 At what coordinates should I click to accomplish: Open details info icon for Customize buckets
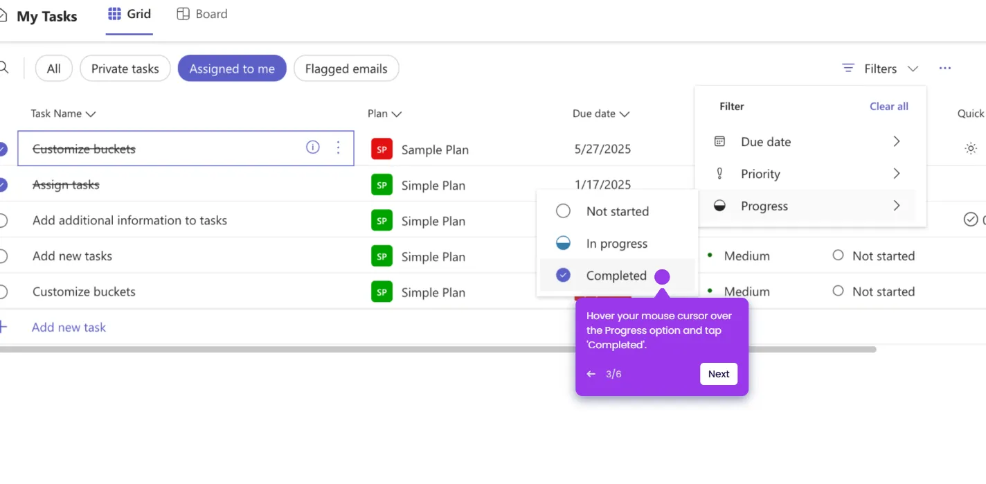(313, 147)
